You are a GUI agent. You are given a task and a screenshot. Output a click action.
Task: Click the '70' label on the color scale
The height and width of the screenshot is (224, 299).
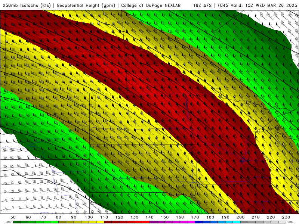43,217
